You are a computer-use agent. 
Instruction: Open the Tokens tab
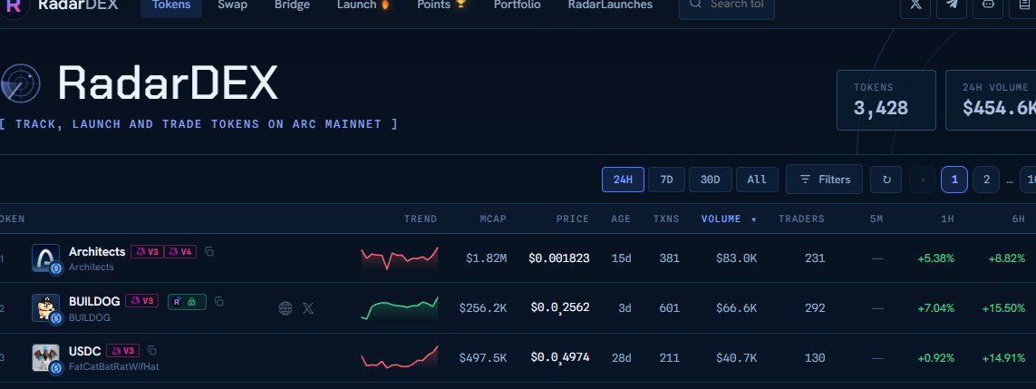[x=171, y=5]
